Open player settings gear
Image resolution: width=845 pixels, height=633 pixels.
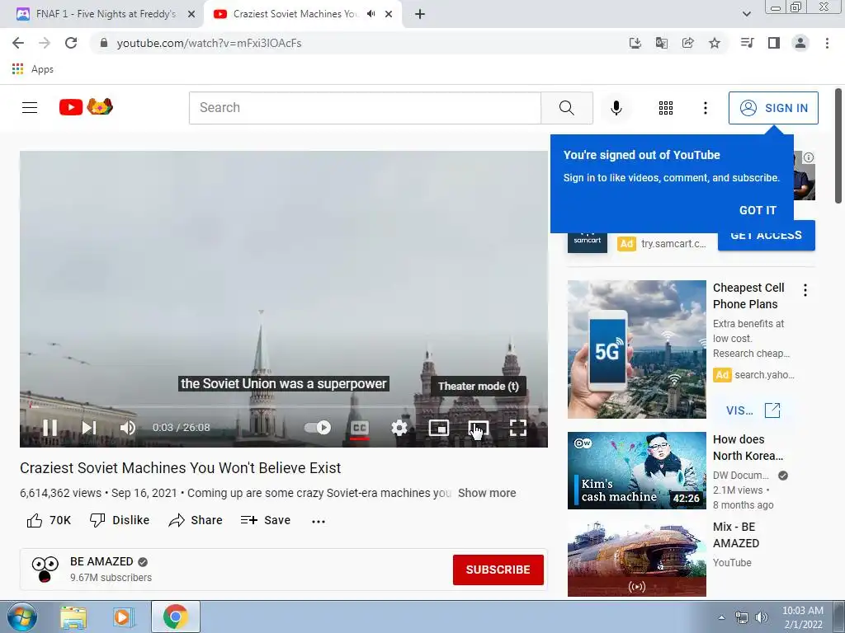(x=399, y=428)
